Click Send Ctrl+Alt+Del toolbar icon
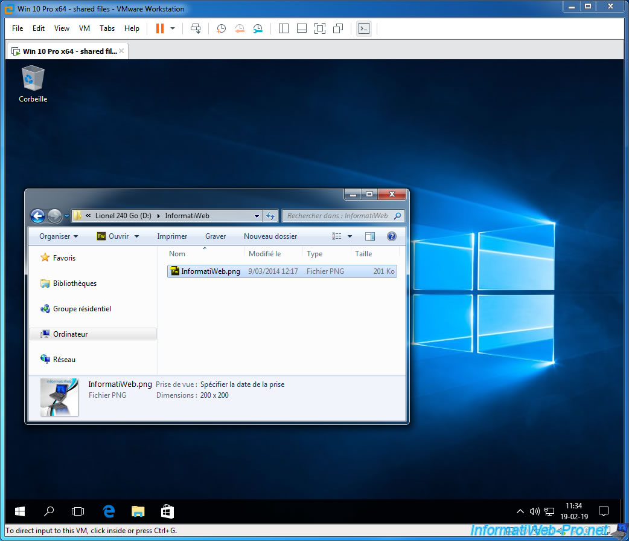The height and width of the screenshot is (541, 629). coord(195,28)
